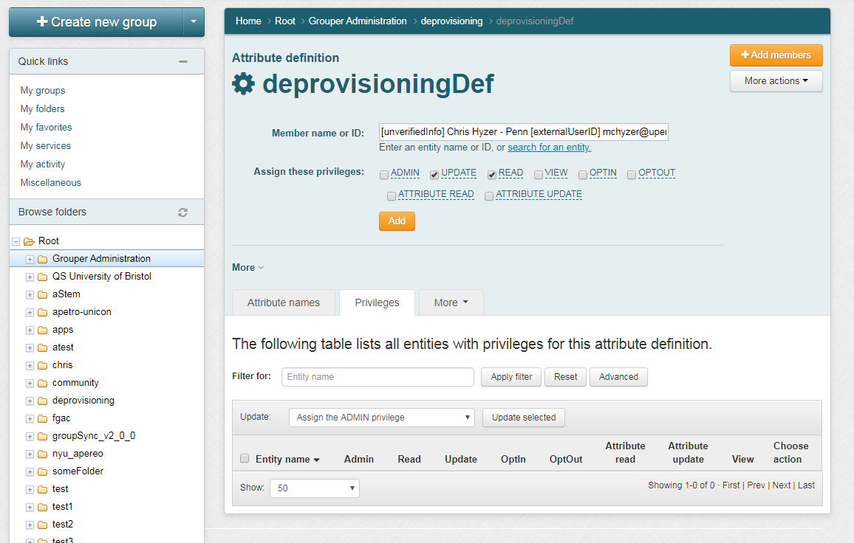Open the More actions dropdown
This screenshot has height=543, width=854.
point(776,81)
